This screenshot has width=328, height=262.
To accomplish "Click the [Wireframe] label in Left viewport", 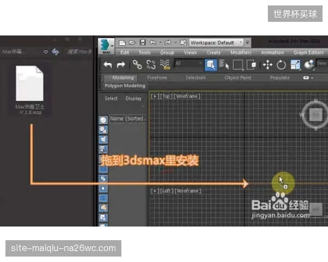I will pos(188,191).
